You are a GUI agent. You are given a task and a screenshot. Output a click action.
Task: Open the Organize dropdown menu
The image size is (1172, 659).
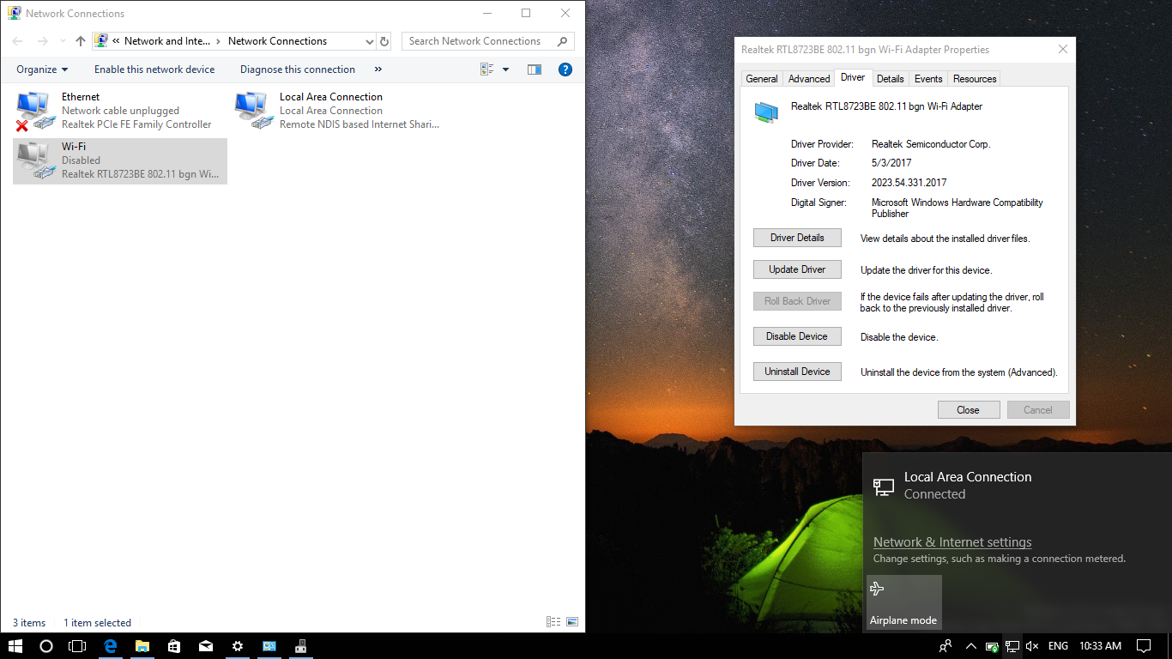pyautogui.click(x=42, y=70)
